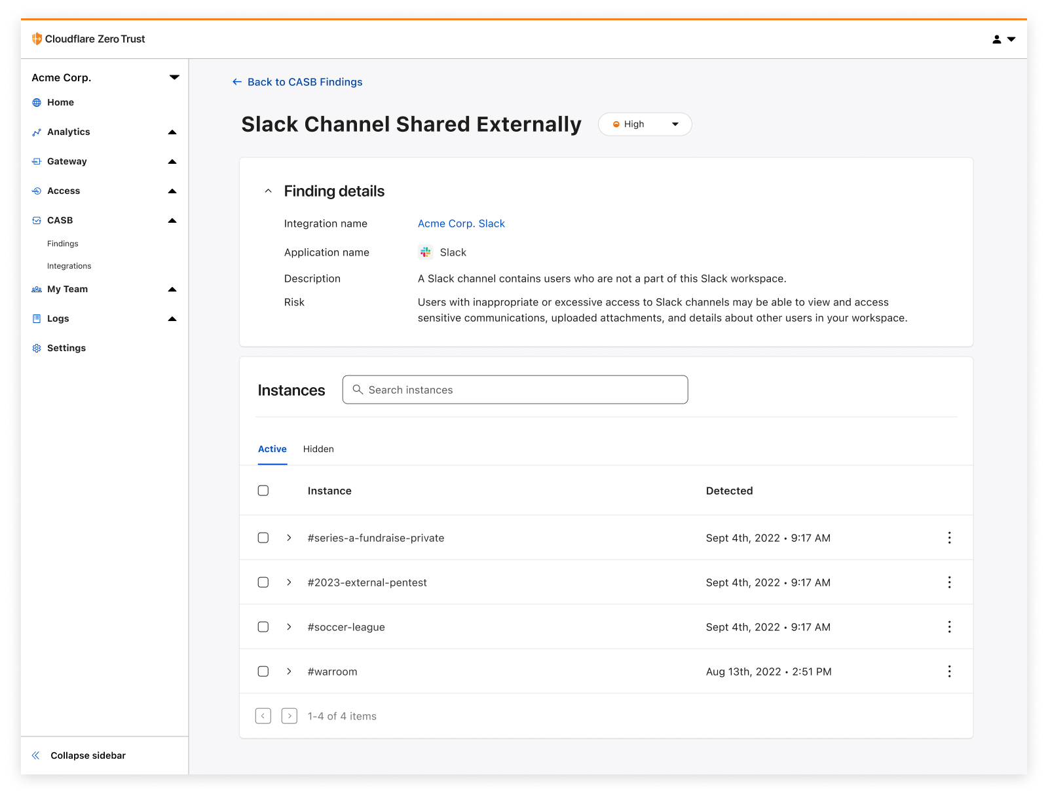Go to next page of instances

tap(290, 716)
